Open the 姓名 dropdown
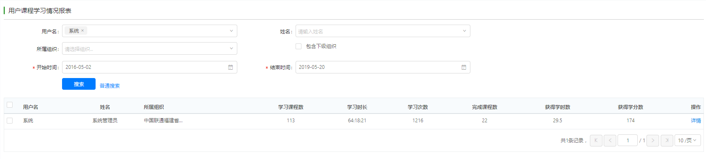Viewport: 706px width, 159px height. pos(383,31)
